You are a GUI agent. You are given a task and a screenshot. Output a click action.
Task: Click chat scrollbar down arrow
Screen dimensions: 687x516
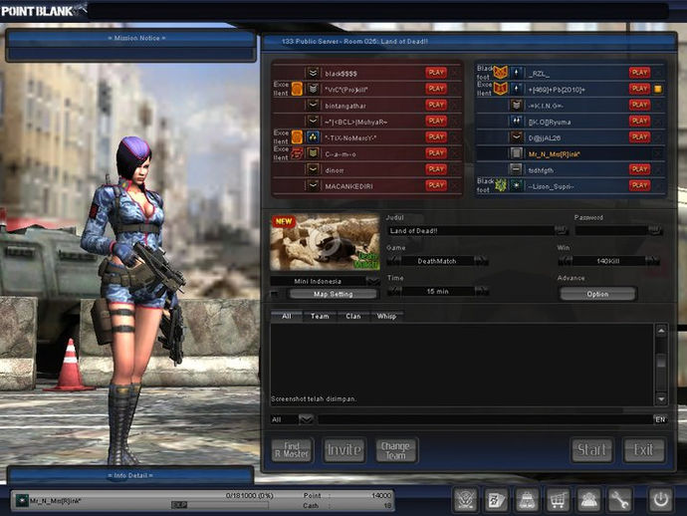(661, 398)
